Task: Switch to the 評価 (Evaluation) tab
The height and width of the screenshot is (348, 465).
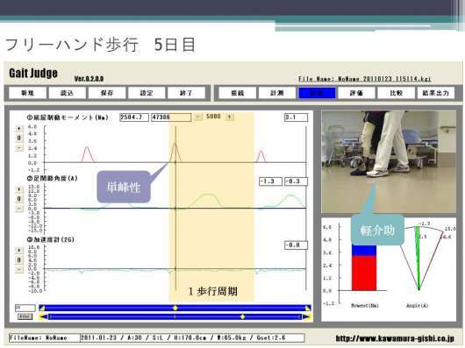Action: [x=356, y=93]
